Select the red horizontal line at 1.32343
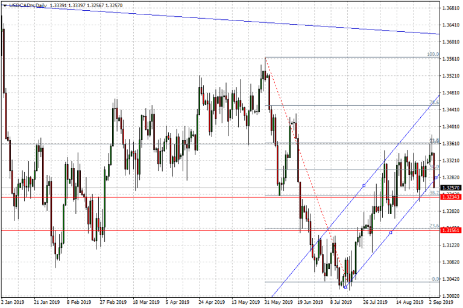The width and height of the screenshot is (463, 308). pyautogui.click(x=121, y=197)
